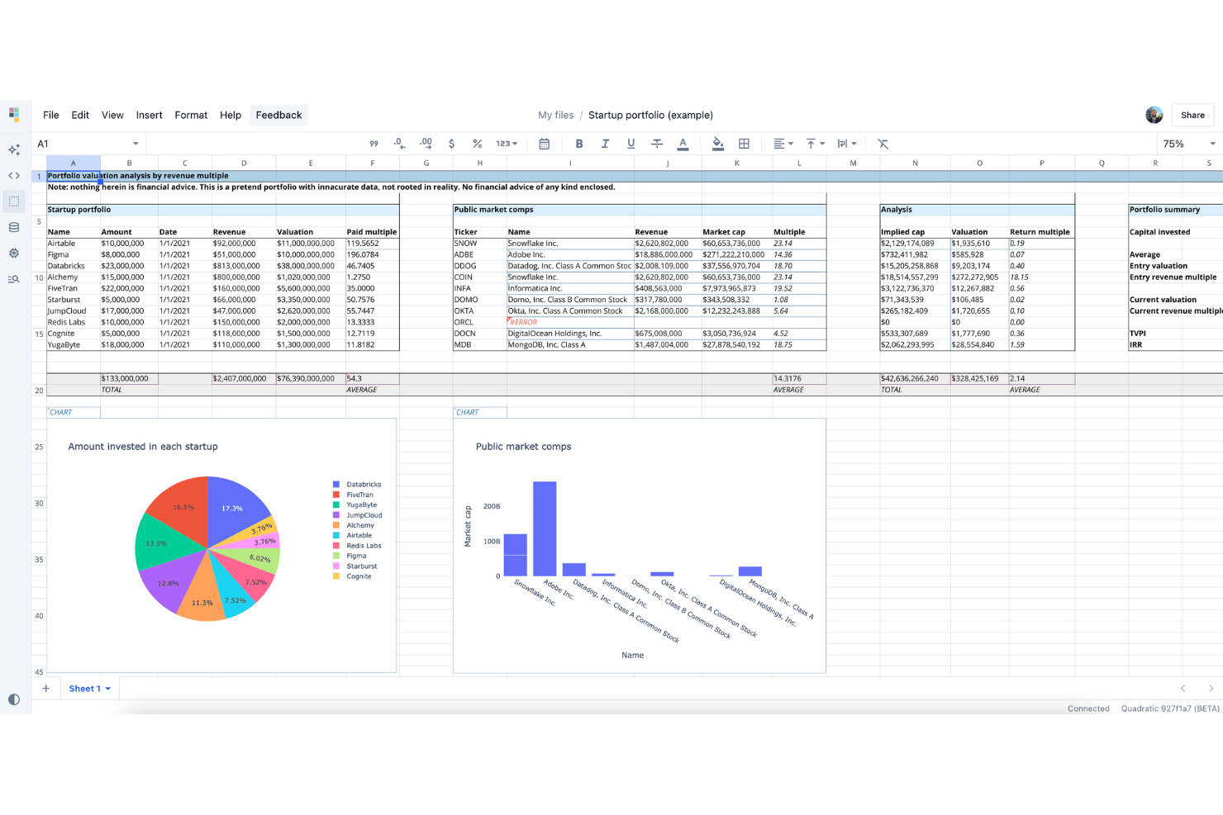This screenshot has width=1223, height=815.
Task: Click the 17.3% pie chart slice
Action: [234, 508]
